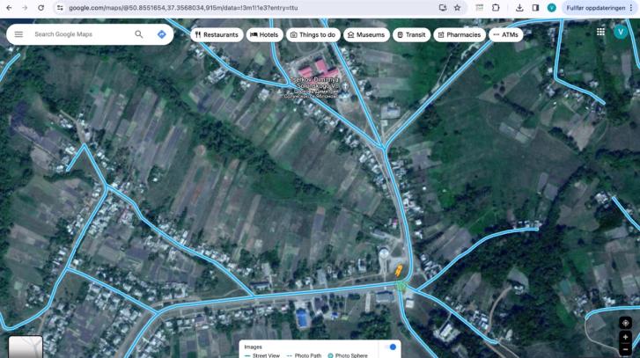This screenshot has height=358, width=640.
Task: Open the browser extensions puzzle icon
Action: pyautogui.click(x=496, y=8)
